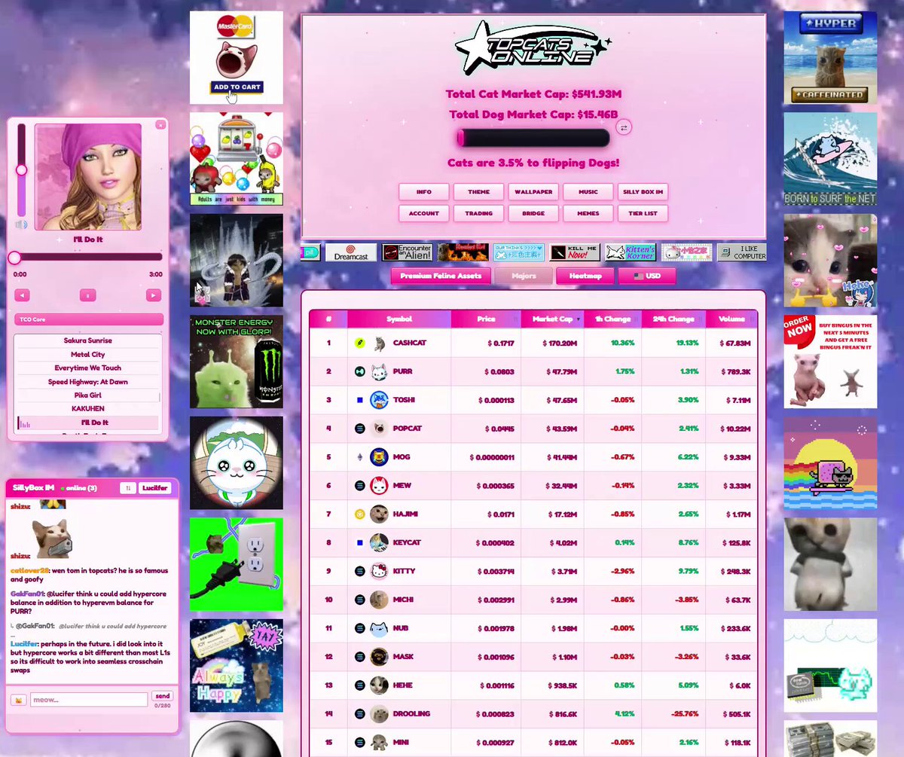Click the Lucifer username button in SillyBox
904x757 pixels.
coord(154,488)
